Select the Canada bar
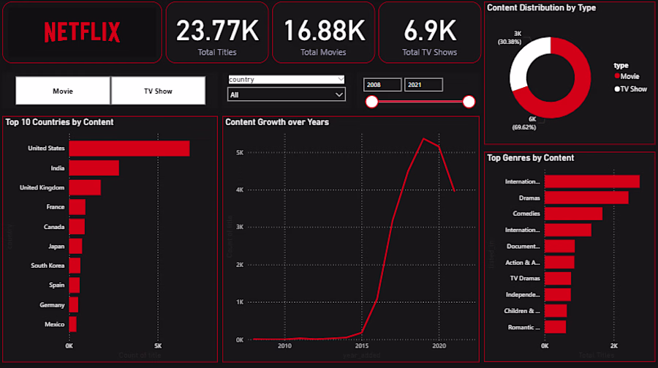This screenshot has height=368, width=658. pos(77,227)
